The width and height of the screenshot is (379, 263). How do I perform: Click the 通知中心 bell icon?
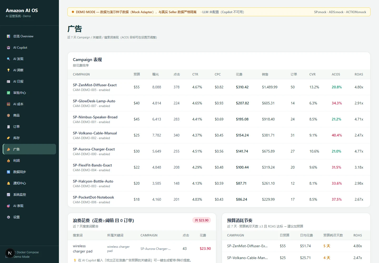pos(8,183)
